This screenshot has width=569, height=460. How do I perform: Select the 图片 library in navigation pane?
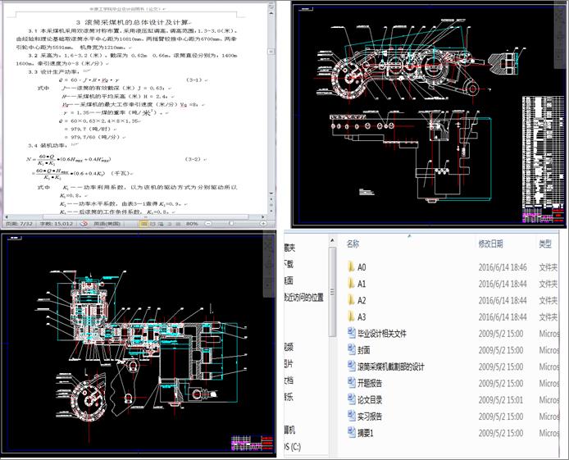point(289,364)
